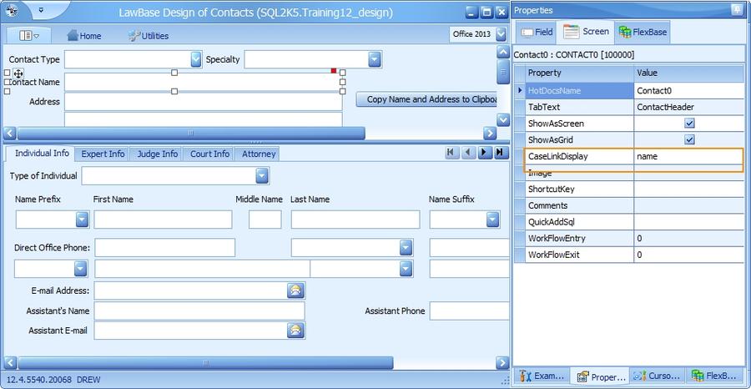Screen dimensions: 751x389
Task: Click the Property column header
Action: coord(580,73)
